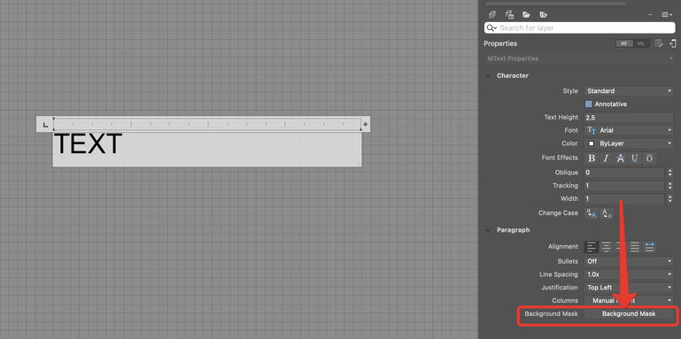The height and width of the screenshot is (339, 681).
Task: Click the Width stepper arrows
Action: (x=669, y=198)
